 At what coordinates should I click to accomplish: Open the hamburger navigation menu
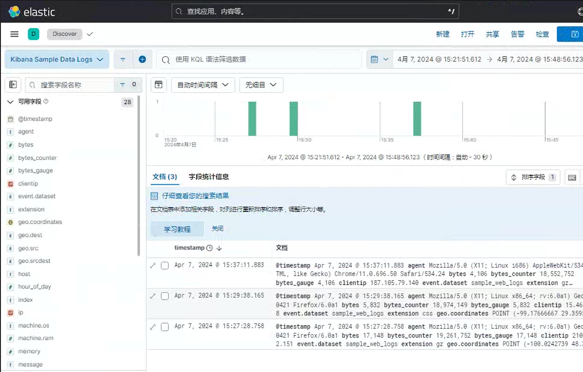15,34
